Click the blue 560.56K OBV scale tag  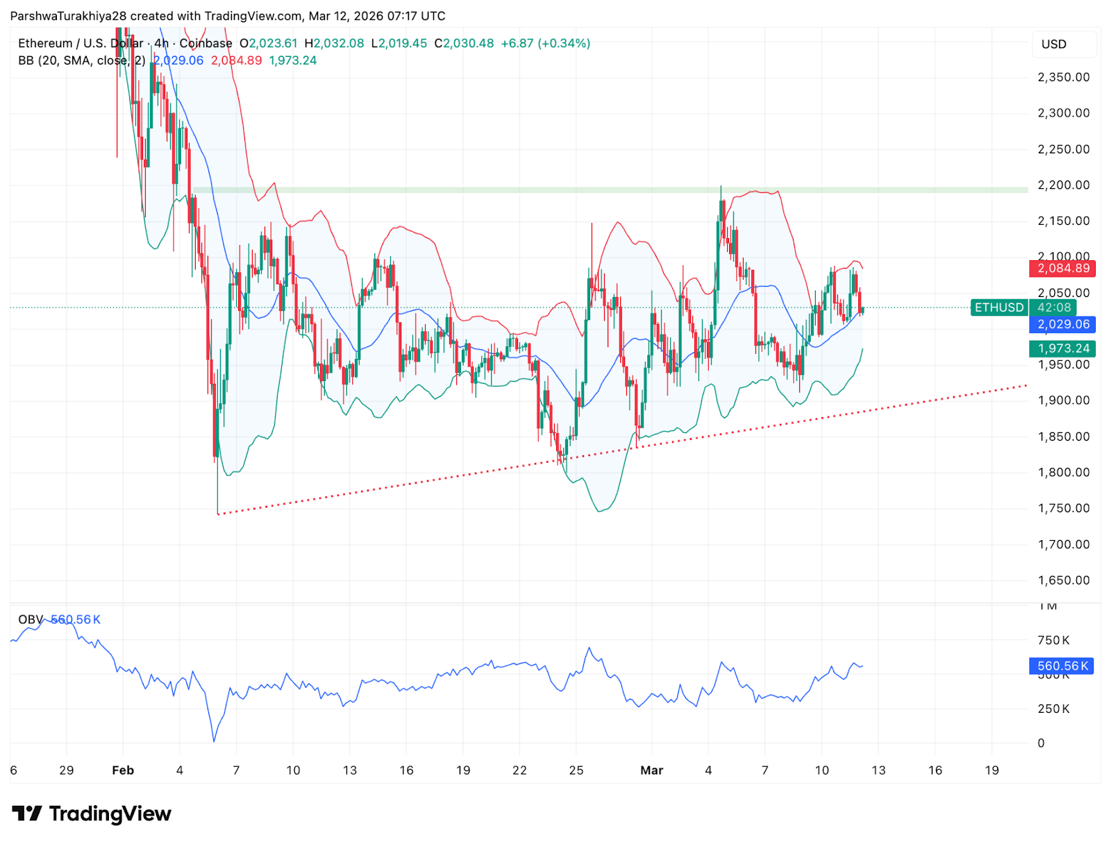coord(1062,666)
